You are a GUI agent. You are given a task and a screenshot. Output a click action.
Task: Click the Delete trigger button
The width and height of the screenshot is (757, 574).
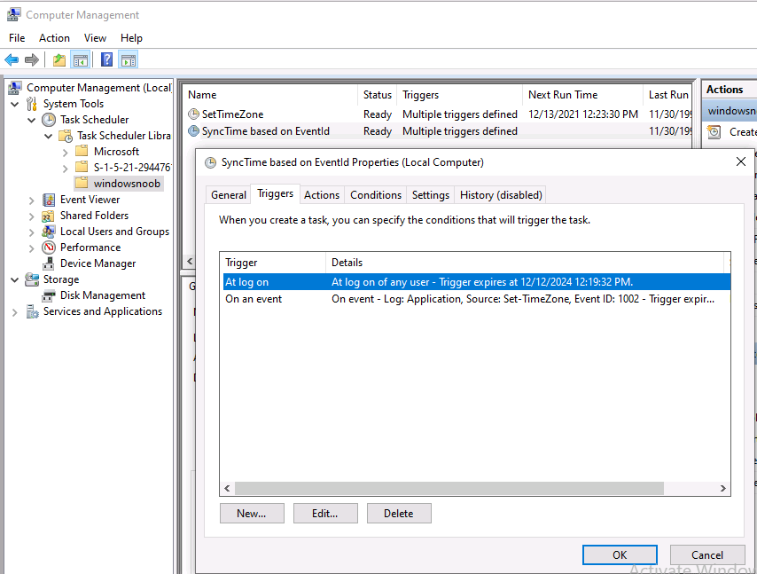(399, 513)
